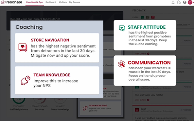This screenshot has width=194, height=121.
Task: Open the FD user profile avatar
Action: click(x=190, y=2)
